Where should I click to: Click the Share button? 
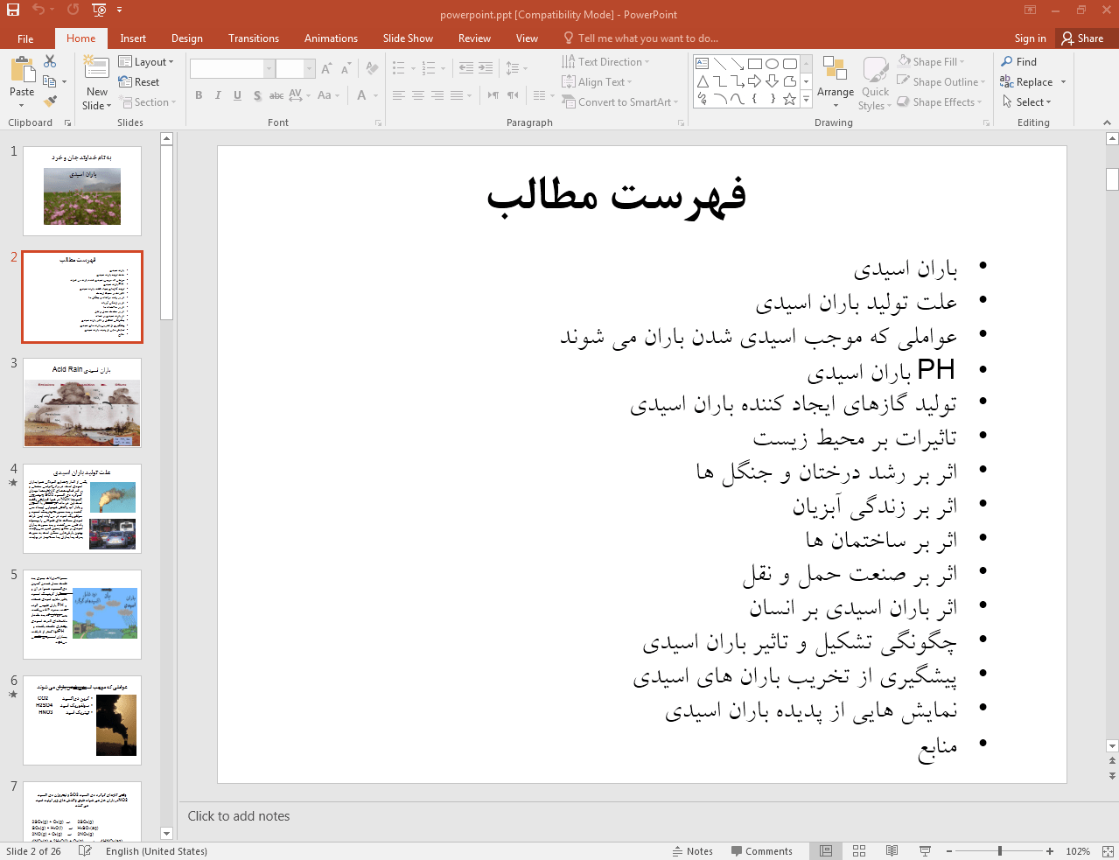coord(1082,38)
